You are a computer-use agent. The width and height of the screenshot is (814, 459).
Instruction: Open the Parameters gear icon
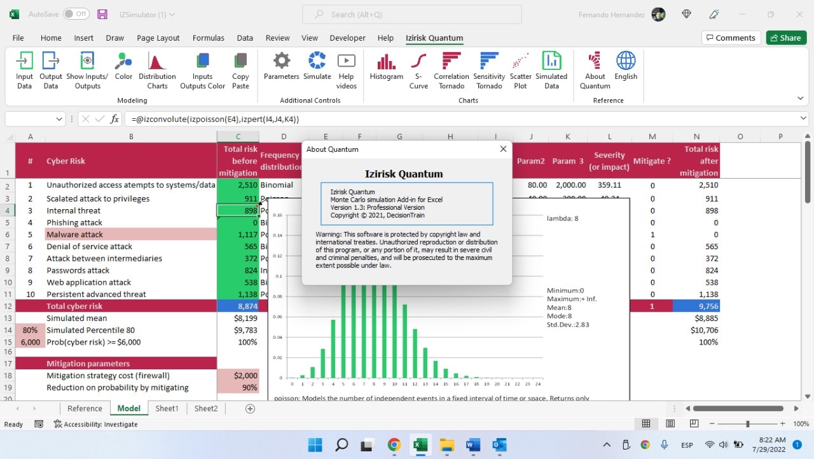coord(281,62)
